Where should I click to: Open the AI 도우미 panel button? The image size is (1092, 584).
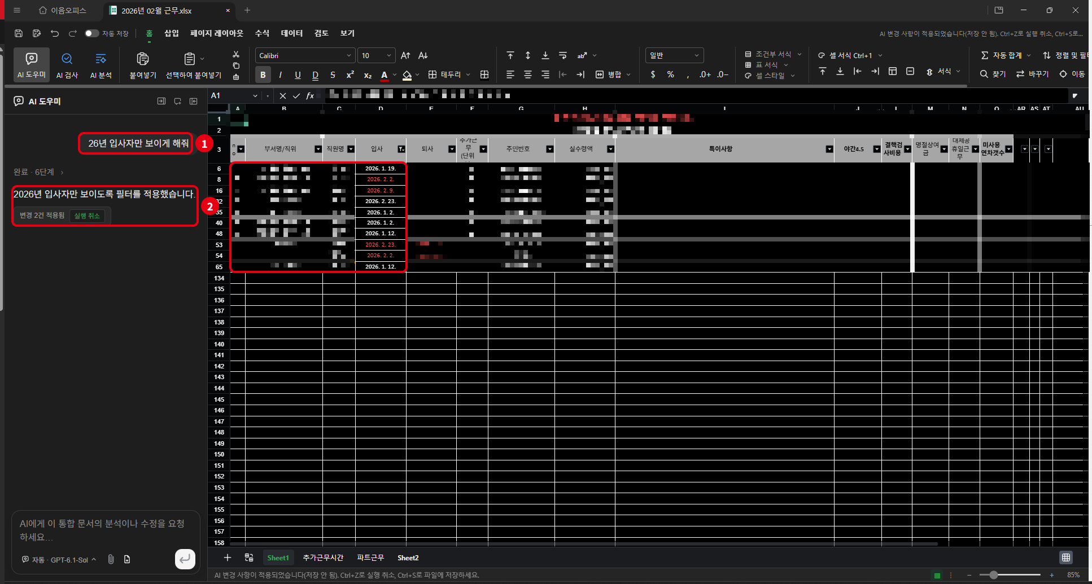coord(32,65)
